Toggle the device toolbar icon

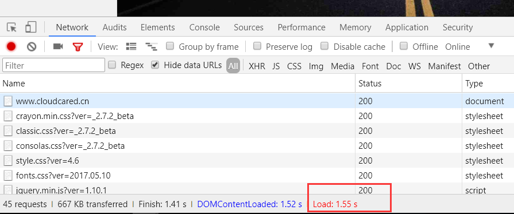click(x=30, y=27)
